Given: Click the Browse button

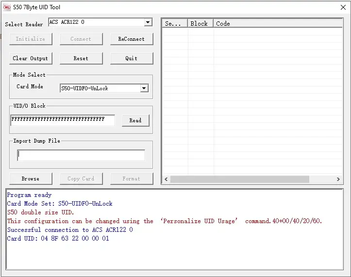Looking at the screenshot, I should pos(30,179).
